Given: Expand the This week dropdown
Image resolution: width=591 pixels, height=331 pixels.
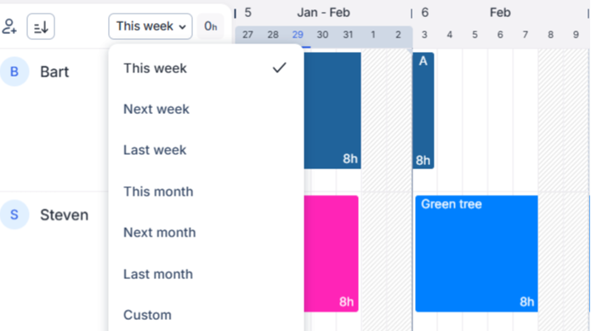Looking at the screenshot, I should tap(151, 26).
